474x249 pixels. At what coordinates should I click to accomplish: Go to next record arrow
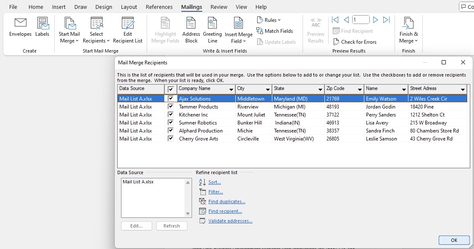pyautogui.click(x=375, y=20)
